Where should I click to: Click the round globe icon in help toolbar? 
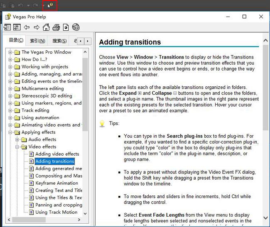tap(76, 27)
